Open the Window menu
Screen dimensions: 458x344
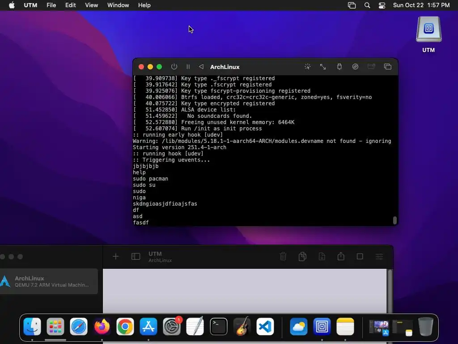pyautogui.click(x=118, y=5)
